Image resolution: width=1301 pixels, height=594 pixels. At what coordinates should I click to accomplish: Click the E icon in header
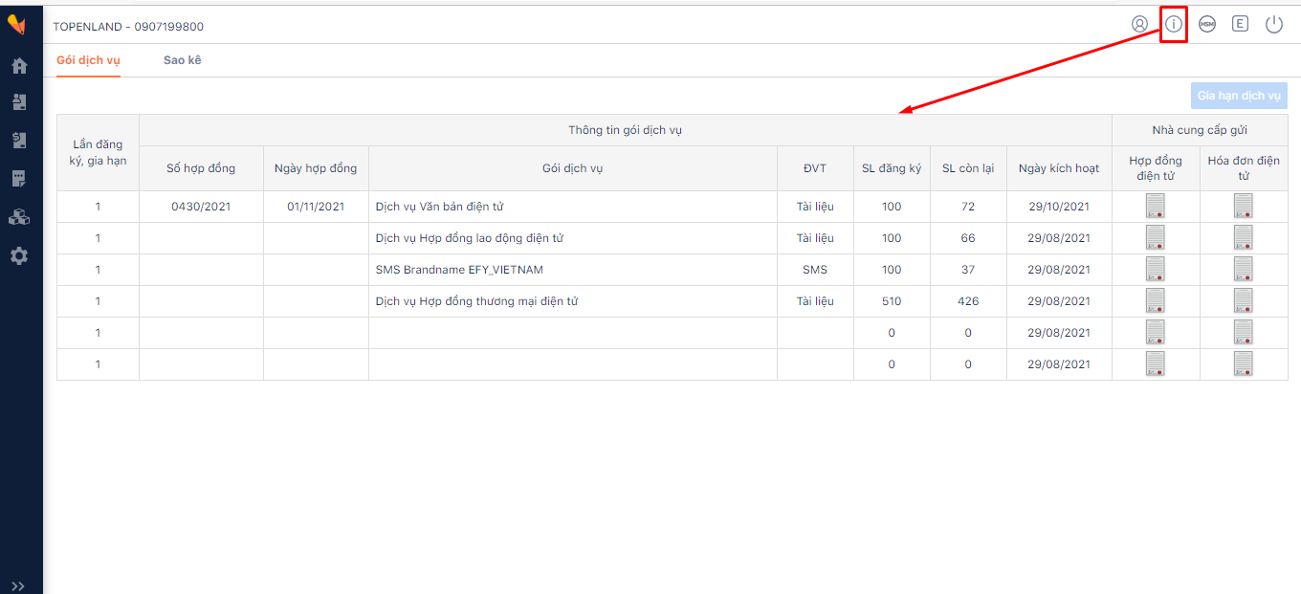(1240, 25)
